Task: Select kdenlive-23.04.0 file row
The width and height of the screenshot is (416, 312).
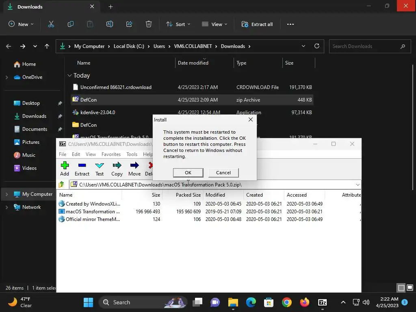Action: [192, 113]
